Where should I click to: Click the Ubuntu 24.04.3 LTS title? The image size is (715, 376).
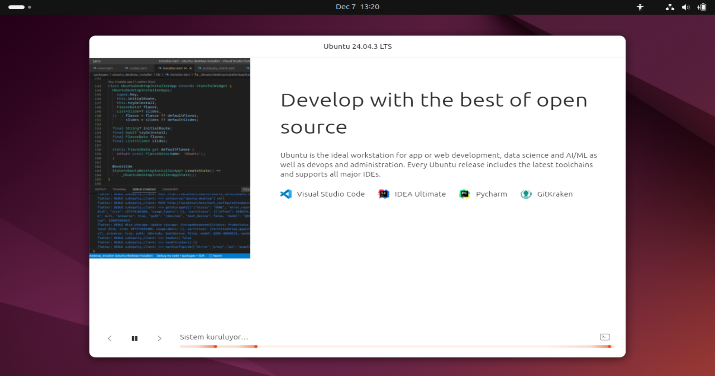[357, 47]
